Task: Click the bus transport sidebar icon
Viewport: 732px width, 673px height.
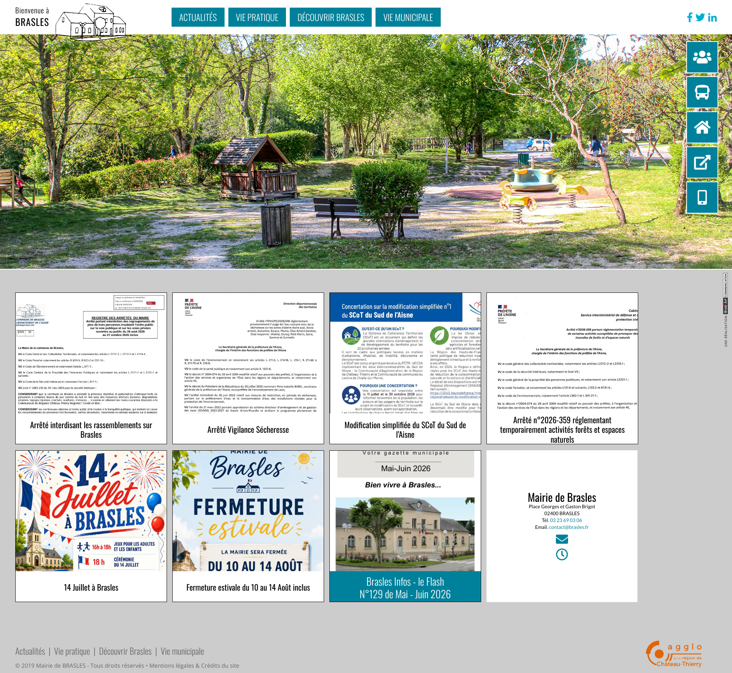Action: [x=702, y=92]
